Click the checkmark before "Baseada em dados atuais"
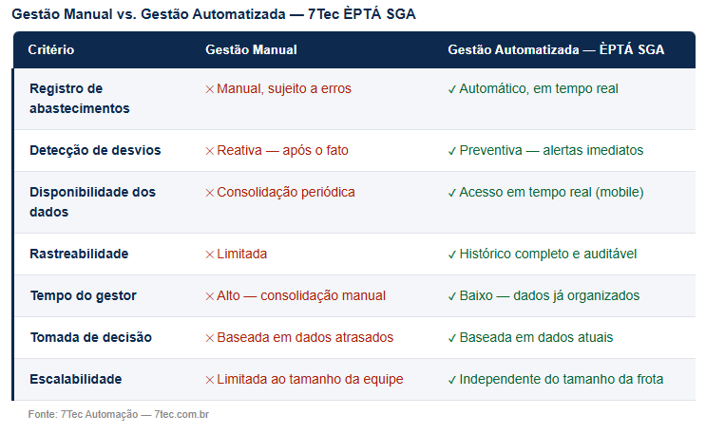Image resolution: width=706 pixels, height=434 pixels. tap(452, 338)
